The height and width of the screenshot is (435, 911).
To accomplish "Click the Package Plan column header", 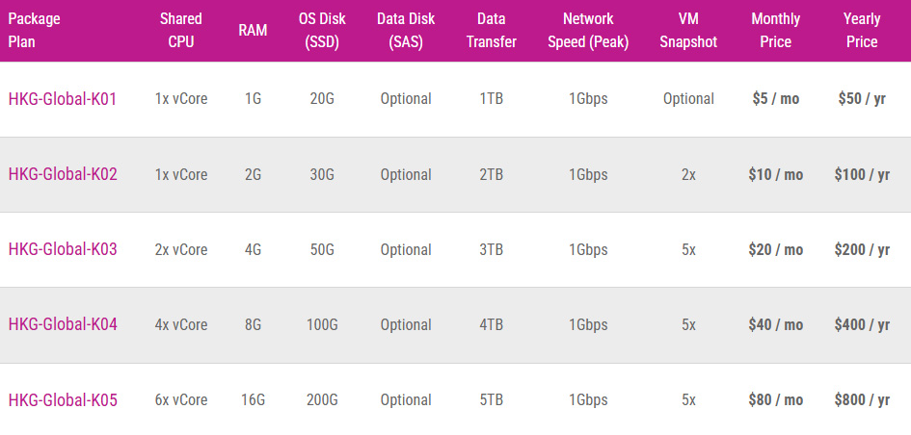I will pos(35,30).
